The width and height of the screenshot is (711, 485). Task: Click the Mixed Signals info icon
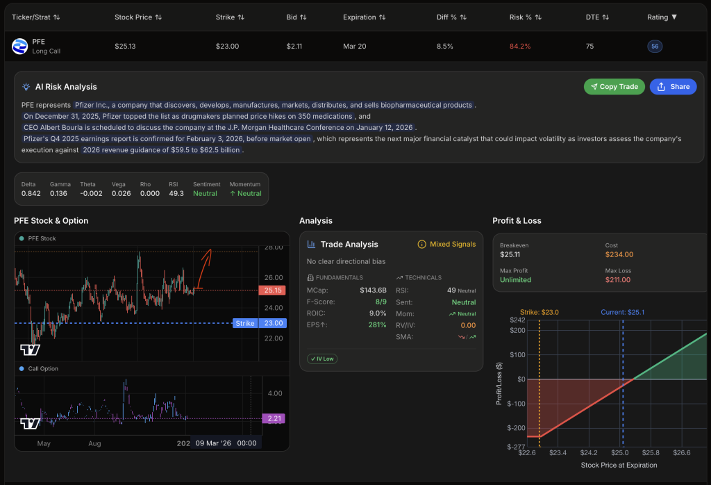tap(421, 245)
